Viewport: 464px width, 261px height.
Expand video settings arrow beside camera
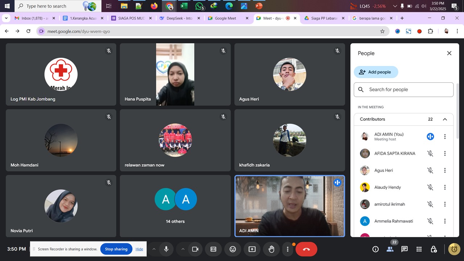(183, 249)
